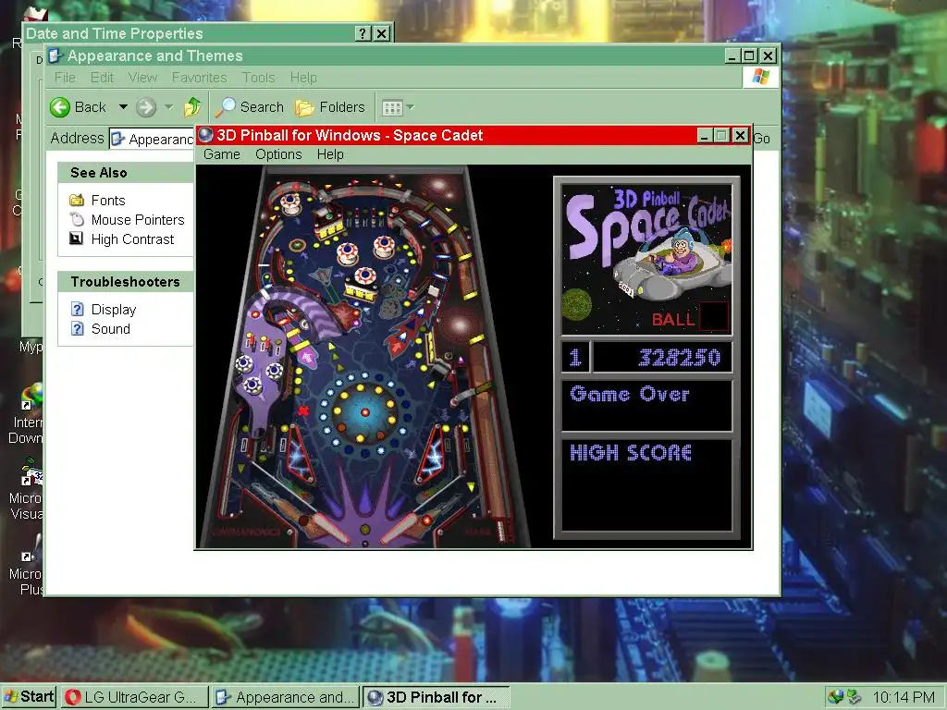Click the Go button beside Address bar

762,139
